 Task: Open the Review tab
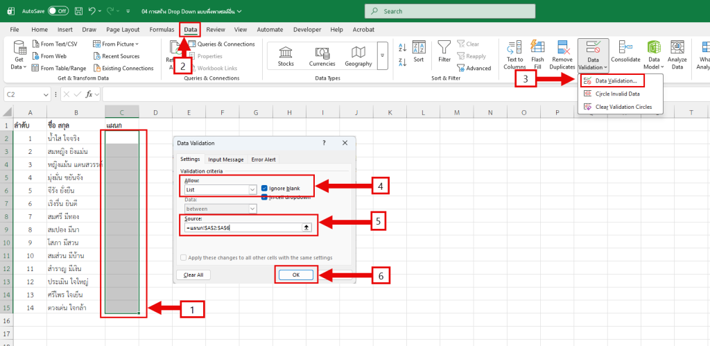coord(216,29)
